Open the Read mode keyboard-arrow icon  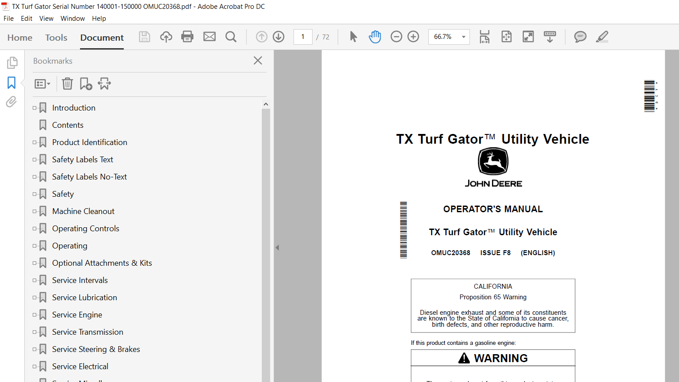click(x=550, y=37)
